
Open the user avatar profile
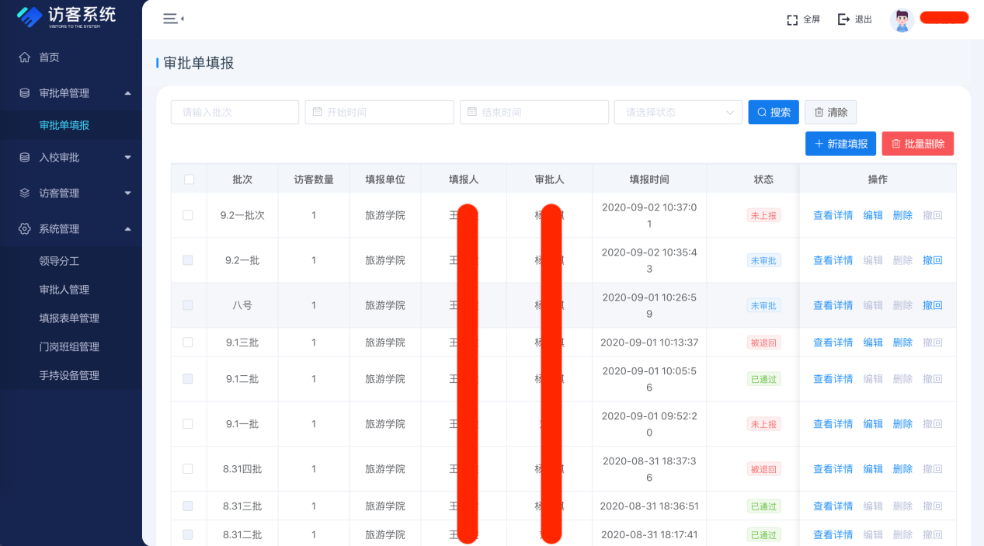902,19
